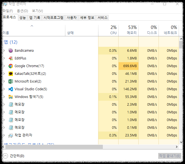The width and height of the screenshot is (185, 164).
Task: Click the 46.1MB memory cell
Action: click(128, 74)
